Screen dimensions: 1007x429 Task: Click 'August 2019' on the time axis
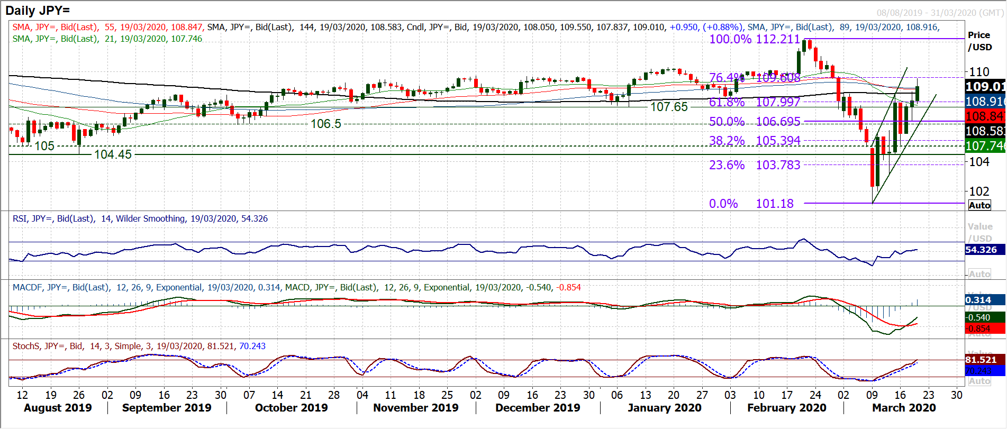coord(58,408)
